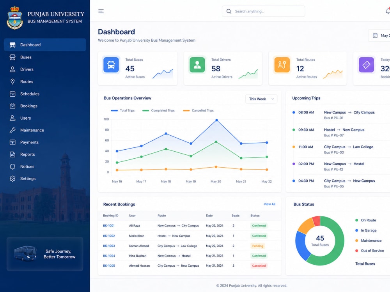Viewport: 390px width, 292px height.
Task: Click the orange Maintenance donut segment
Action: (307, 226)
